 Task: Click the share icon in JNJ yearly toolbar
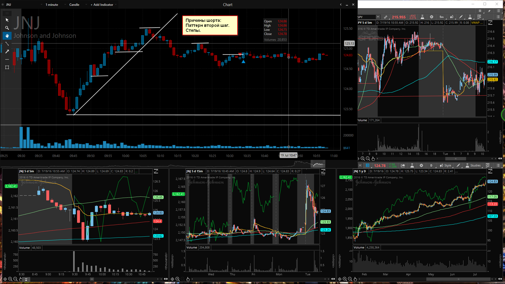[x=403, y=165]
